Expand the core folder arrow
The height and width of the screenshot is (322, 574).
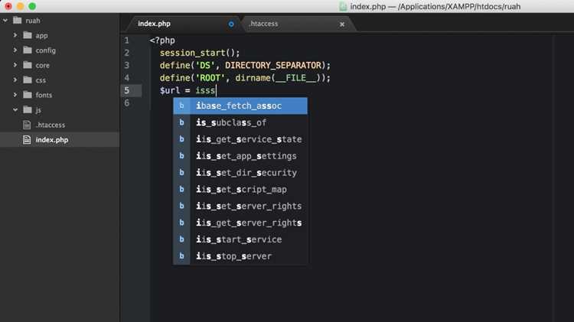[15, 65]
